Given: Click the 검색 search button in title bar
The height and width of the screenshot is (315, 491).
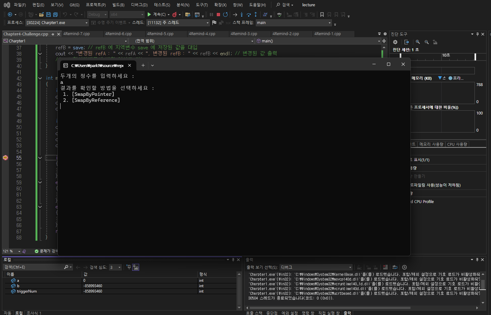Looking at the screenshot, I should tap(285, 5).
